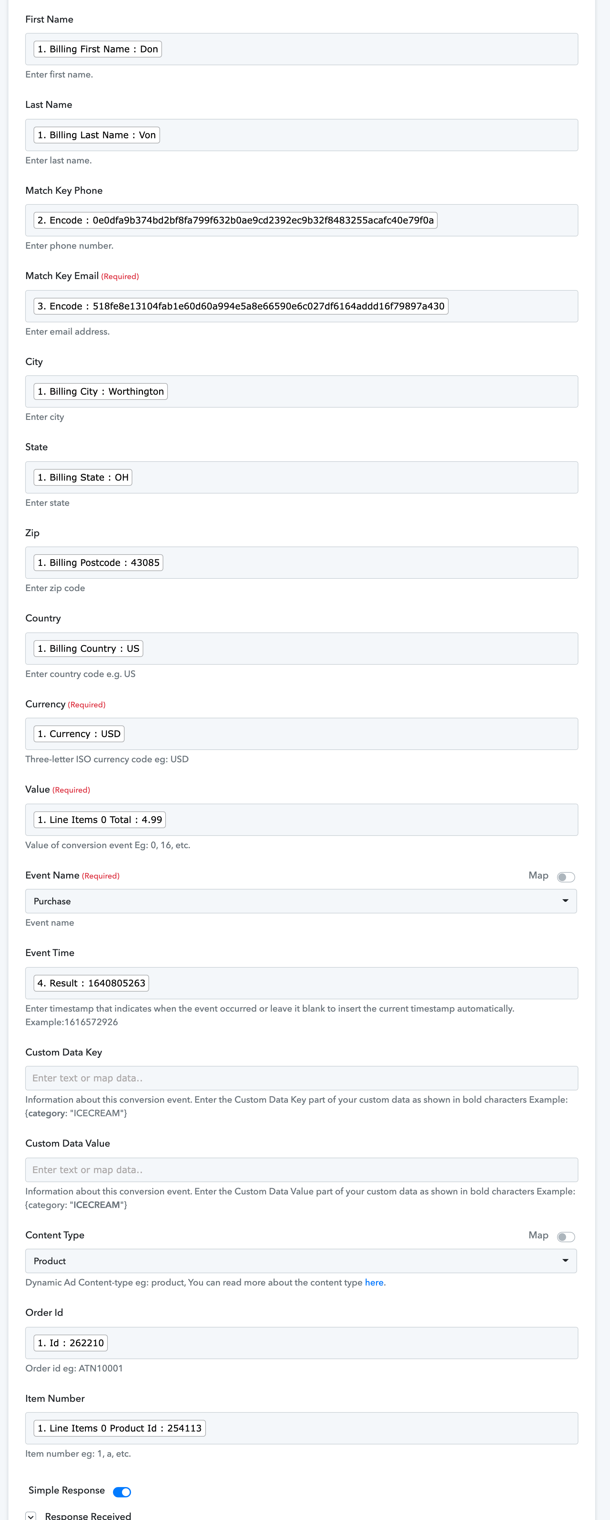
Task: Select the Billing Last Name Von tag
Action: [x=97, y=135]
